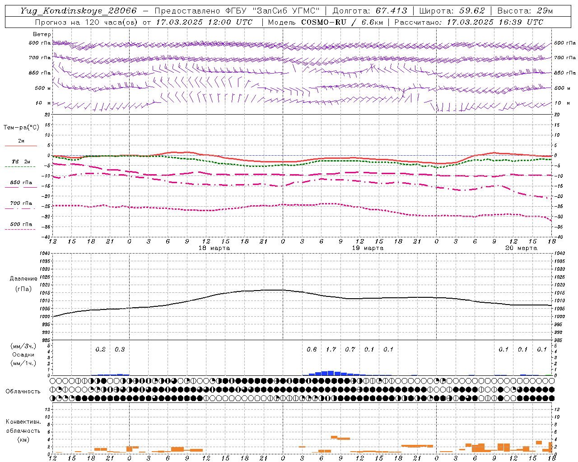Click the '1.7' precipitation amount value

click(x=331, y=349)
